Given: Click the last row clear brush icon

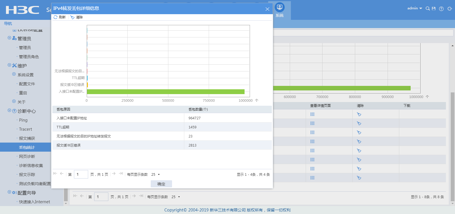Looking at the screenshot, I should (x=359, y=178).
